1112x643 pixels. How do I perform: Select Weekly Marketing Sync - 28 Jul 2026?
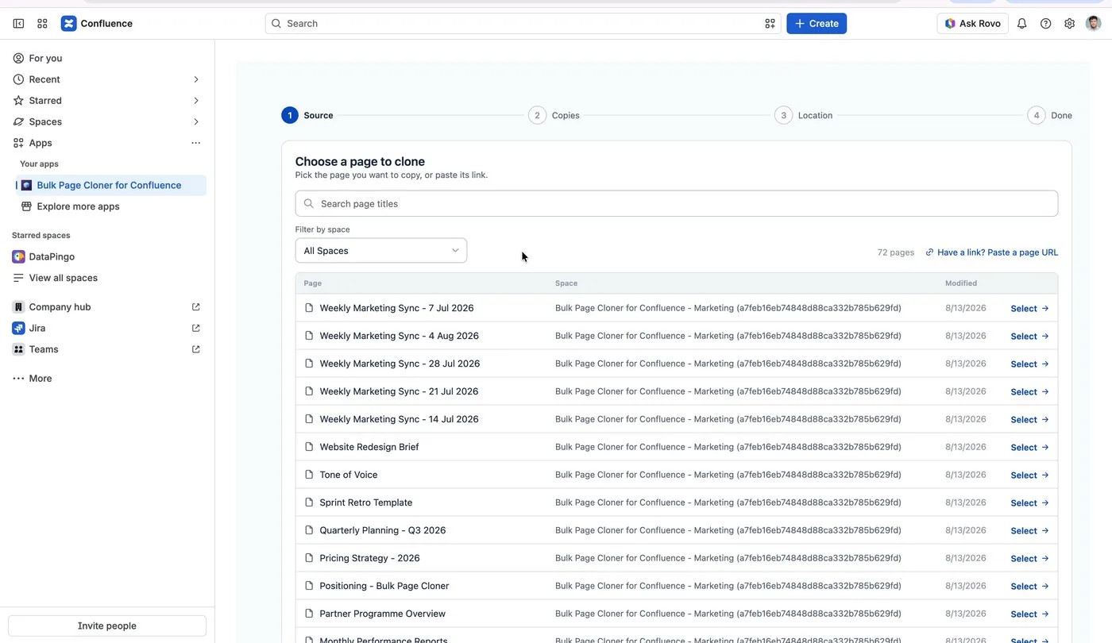tap(1029, 364)
